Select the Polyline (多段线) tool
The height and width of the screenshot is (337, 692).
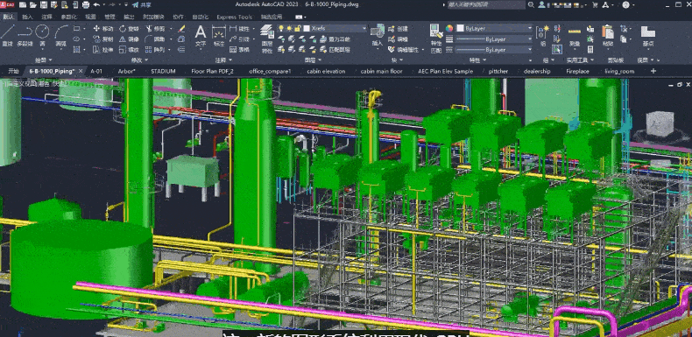(x=25, y=35)
